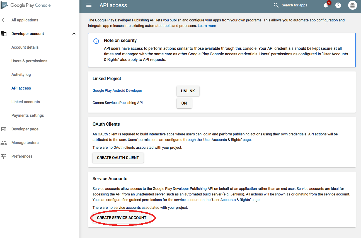
Task: Collapse the Developer account section
Action: [x=74, y=33]
